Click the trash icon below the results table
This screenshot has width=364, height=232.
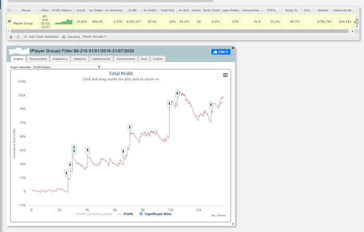[x=11, y=37]
